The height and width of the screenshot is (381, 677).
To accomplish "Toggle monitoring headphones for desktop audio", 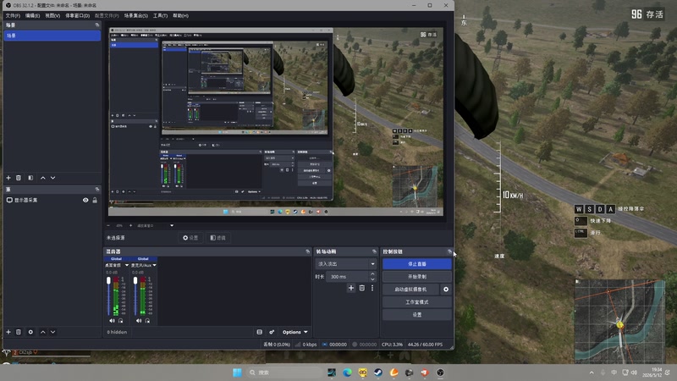I will click(x=121, y=321).
